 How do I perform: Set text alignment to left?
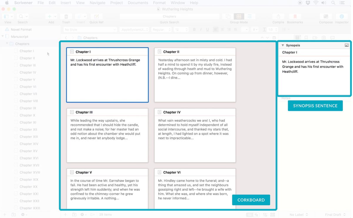click(x=216, y=29)
